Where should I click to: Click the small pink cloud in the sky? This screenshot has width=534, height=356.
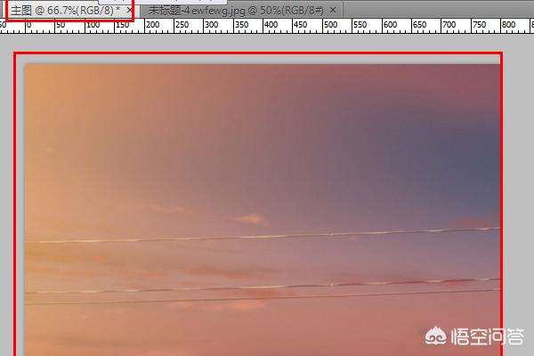(254, 218)
